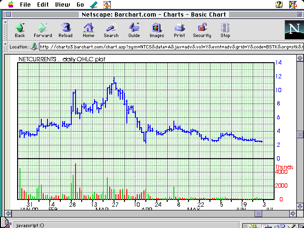Screen dimensions: 304x228
Task: Click the date label '19'
Action: click(244, 205)
